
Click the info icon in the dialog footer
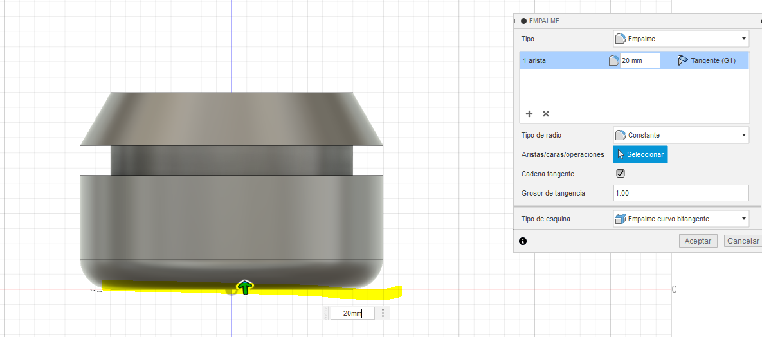(x=523, y=241)
